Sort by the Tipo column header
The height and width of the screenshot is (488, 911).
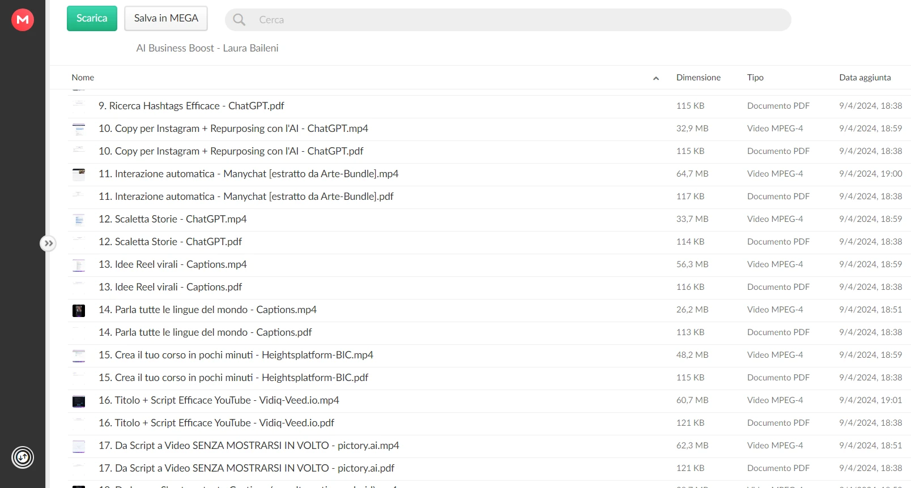pos(755,78)
